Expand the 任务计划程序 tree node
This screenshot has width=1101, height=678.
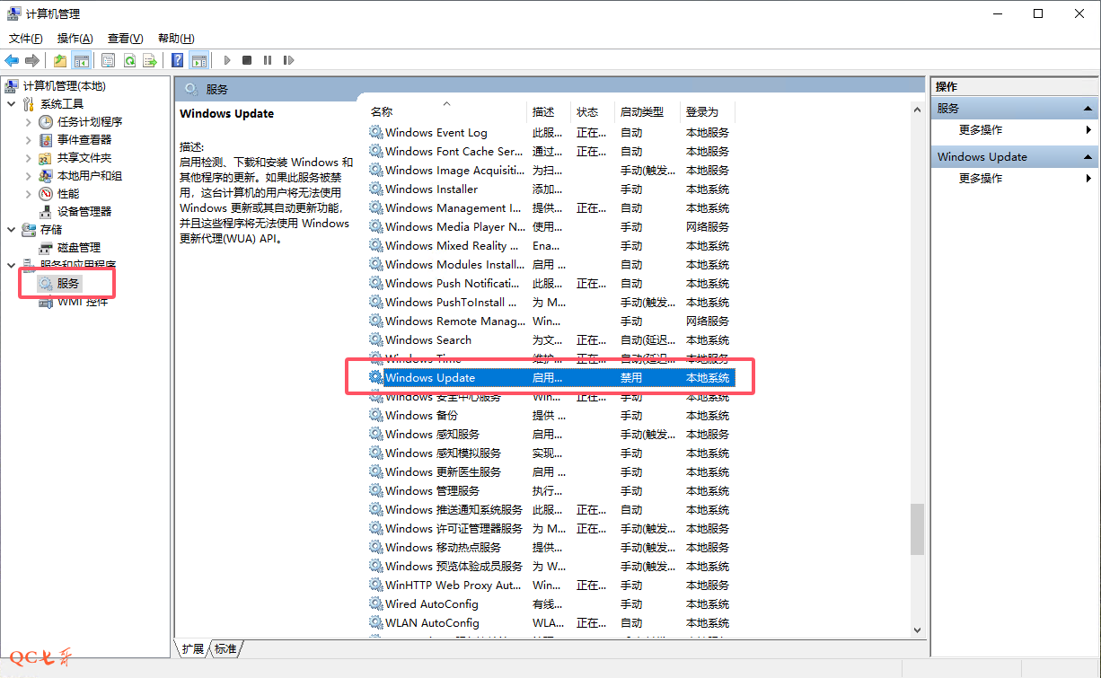click(x=29, y=122)
